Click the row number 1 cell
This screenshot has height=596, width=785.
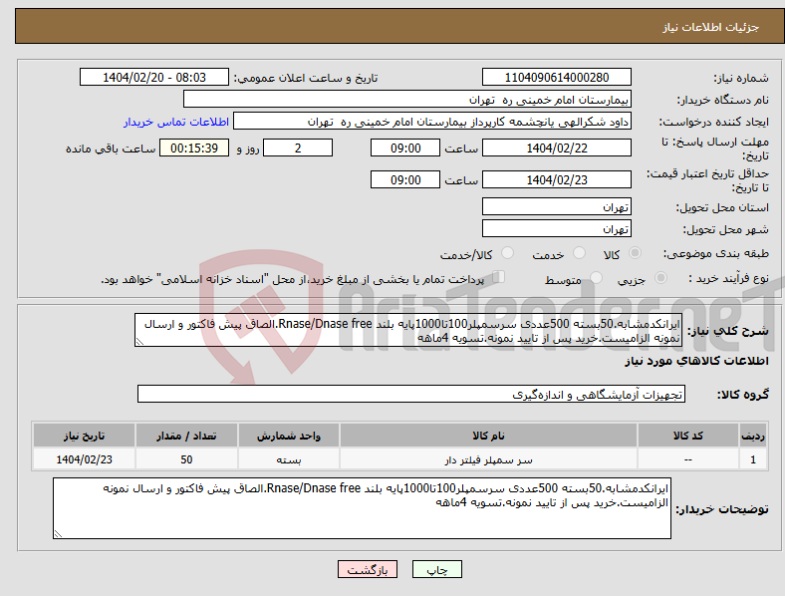tap(753, 459)
